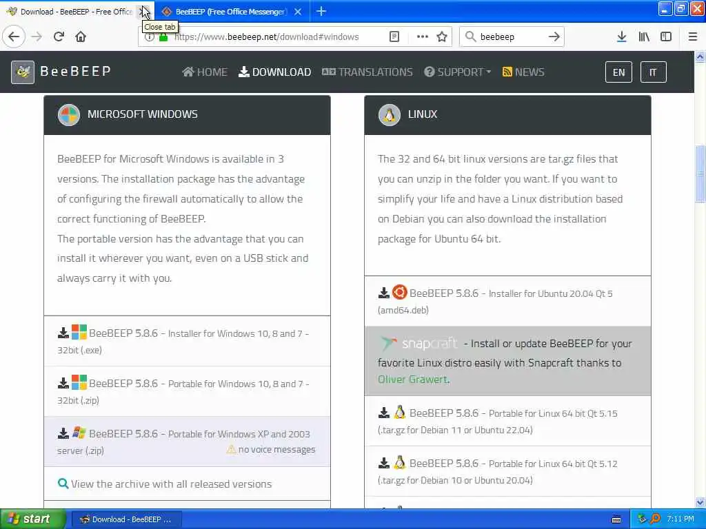This screenshot has height=529, width=706.
Task: Click download icon for Ubuntu 20.04 installer
Action: click(x=383, y=293)
